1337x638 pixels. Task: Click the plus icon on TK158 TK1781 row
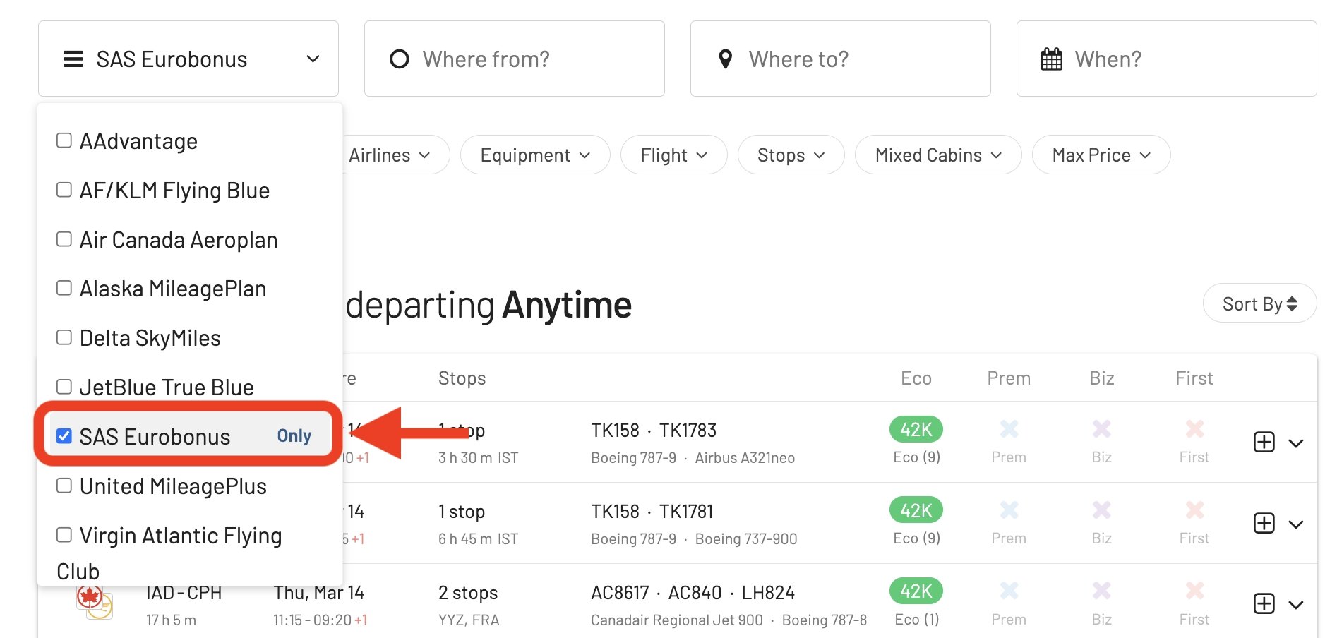(1264, 523)
